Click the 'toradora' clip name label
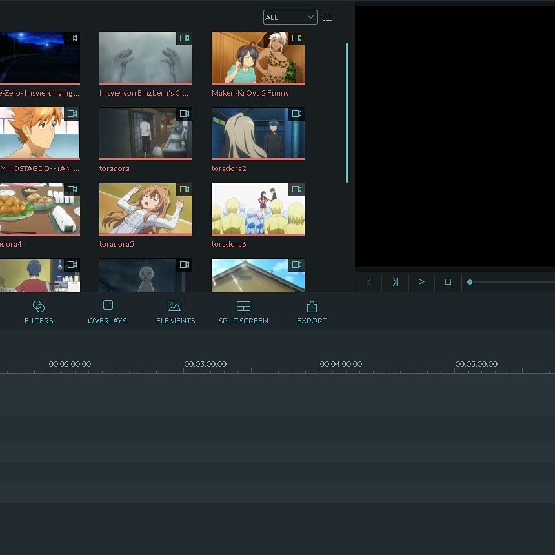Image resolution: width=555 pixels, height=555 pixels. (x=114, y=168)
